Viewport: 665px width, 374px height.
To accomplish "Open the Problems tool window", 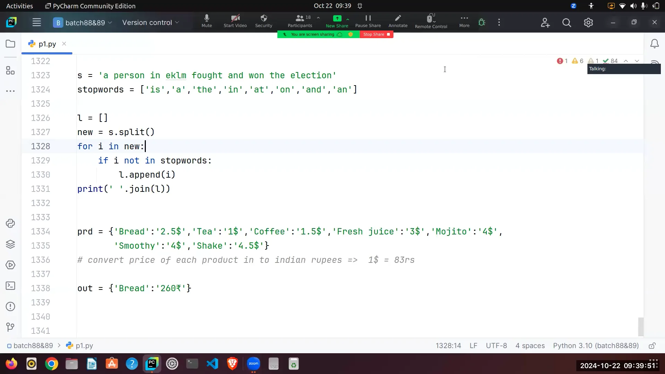I will coord(10,306).
